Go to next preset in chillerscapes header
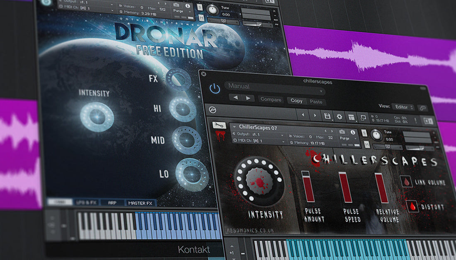This screenshot has width=456, height=260. [x=248, y=99]
